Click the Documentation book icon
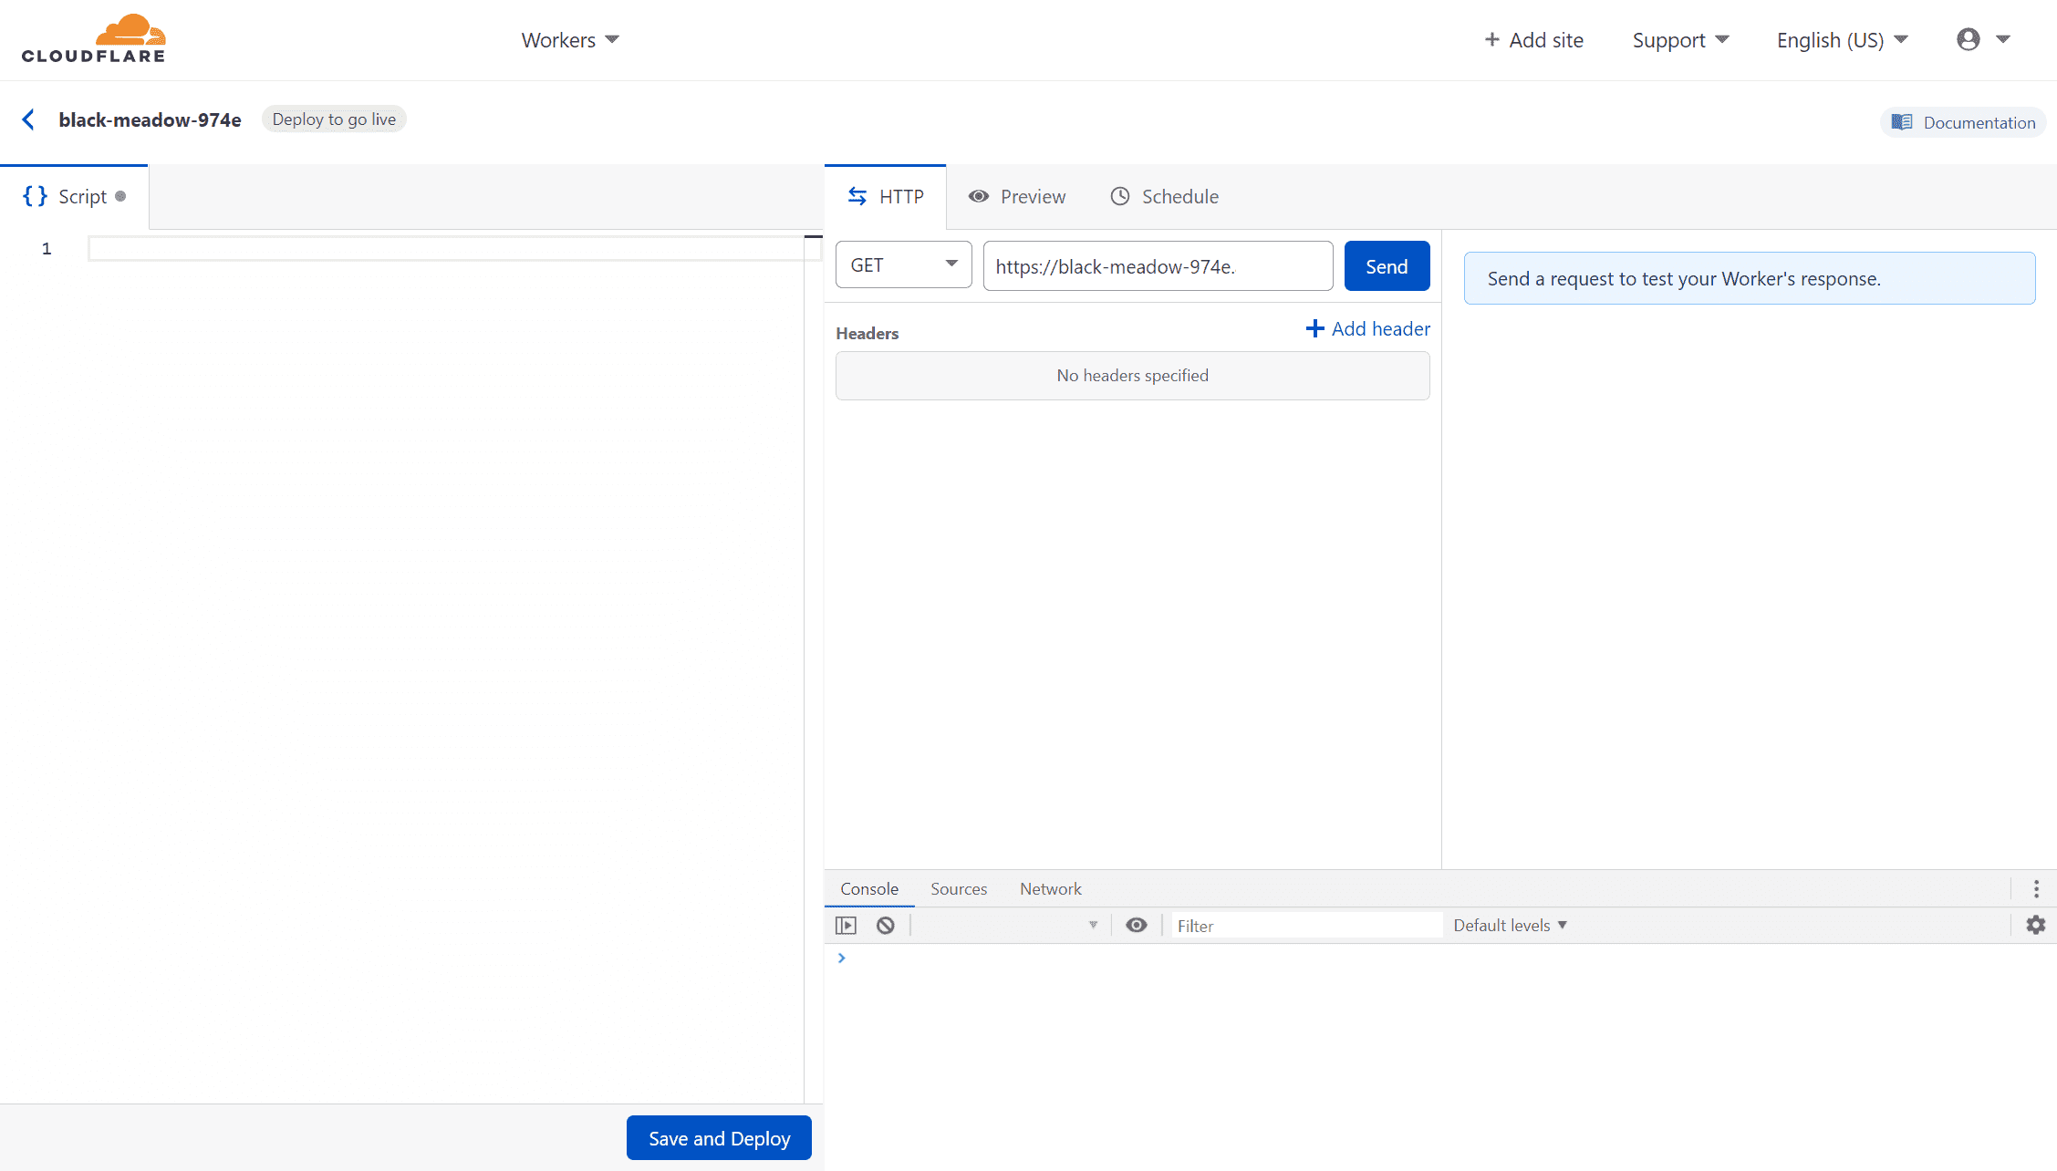The image size is (2057, 1171). pyautogui.click(x=1902, y=122)
